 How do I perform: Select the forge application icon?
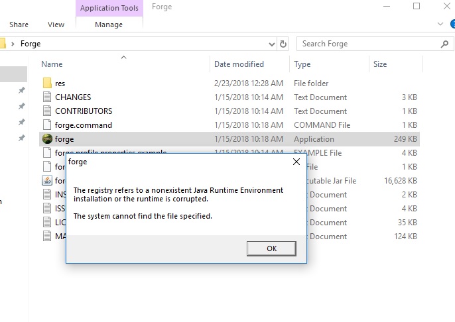coord(47,139)
